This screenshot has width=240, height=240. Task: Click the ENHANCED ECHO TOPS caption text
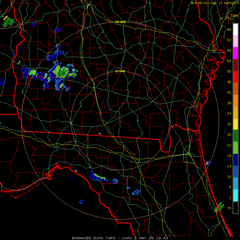click(x=94, y=238)
